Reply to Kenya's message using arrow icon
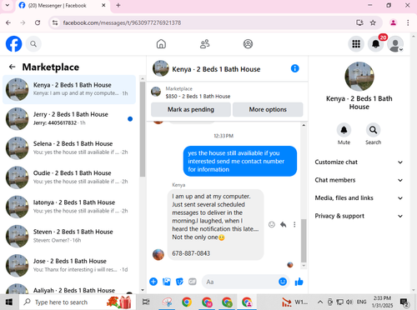 coord(284,224)
